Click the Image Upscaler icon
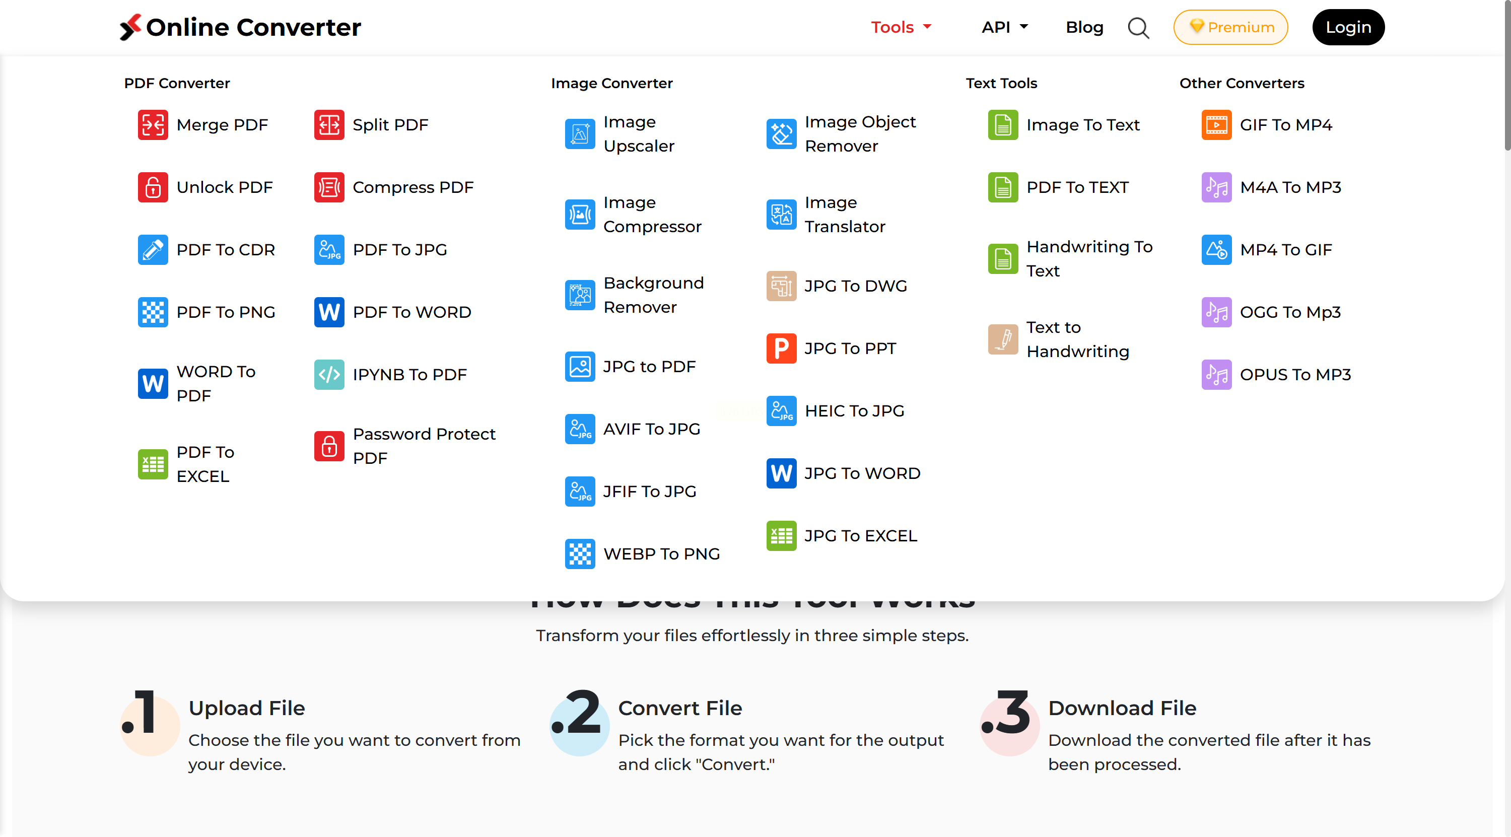 click(x=580, y=134)
